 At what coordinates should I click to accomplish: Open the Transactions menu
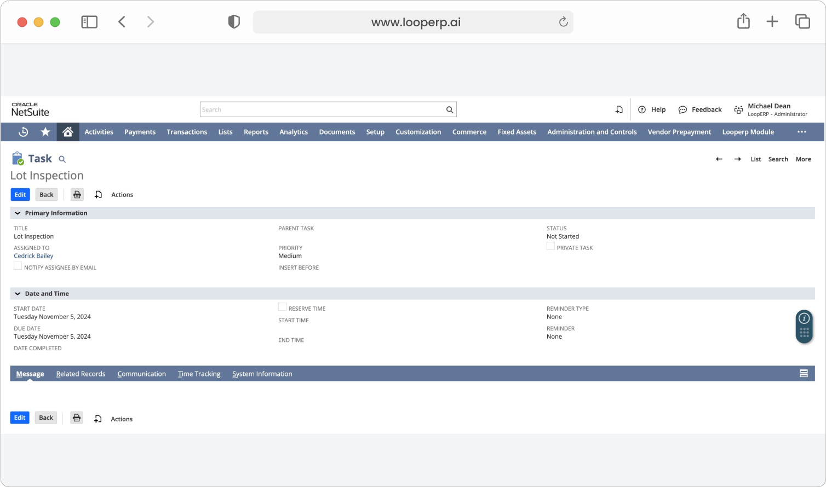tap(187, 132)
